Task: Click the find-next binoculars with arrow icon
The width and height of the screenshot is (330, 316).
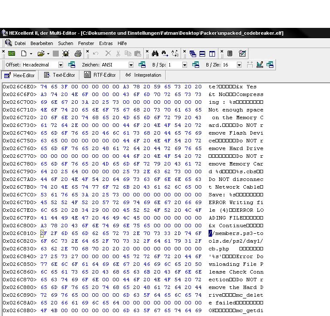Action: coord(165,54)
